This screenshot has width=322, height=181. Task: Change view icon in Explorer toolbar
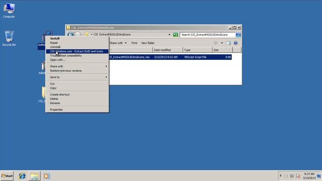pyautogui.click(x=216, y=43)
